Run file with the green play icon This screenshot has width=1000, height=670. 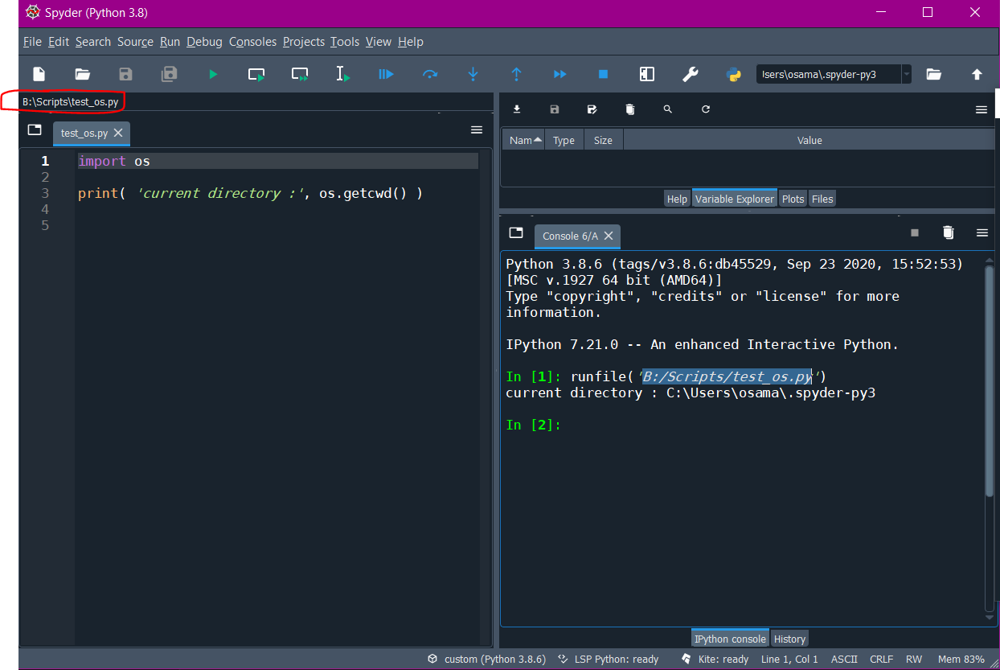[x=213, y=74]
